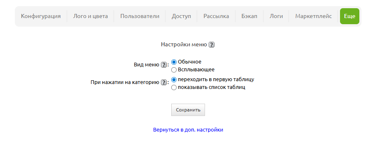Image resolution: width=375 pixels, height=168 pixels.
Task: Show help for При нажатии на категорию
Action: [x=163, y=83]
